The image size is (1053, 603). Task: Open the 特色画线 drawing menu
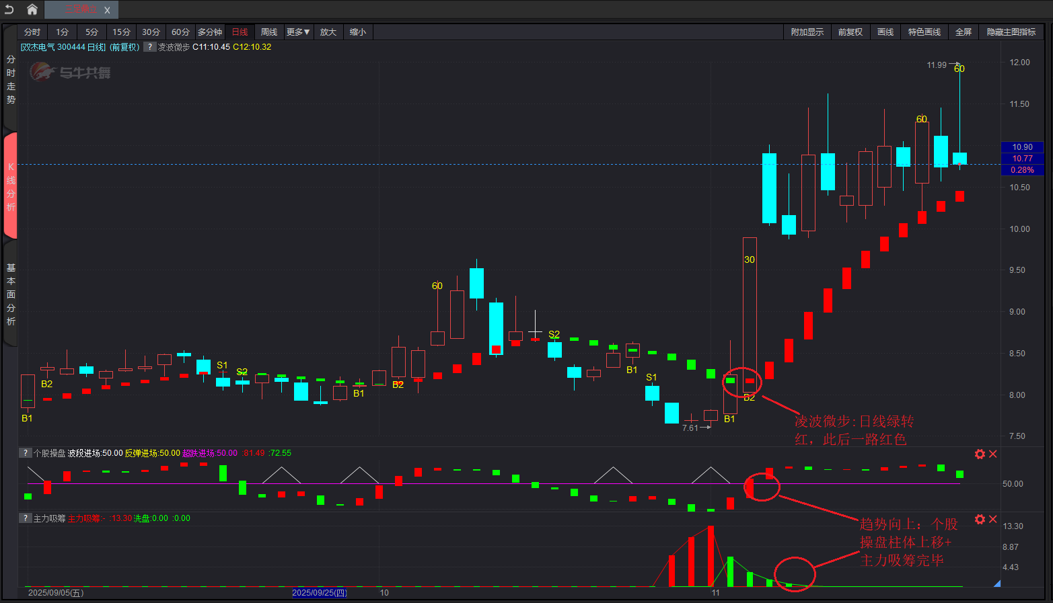tap(924, 32)
